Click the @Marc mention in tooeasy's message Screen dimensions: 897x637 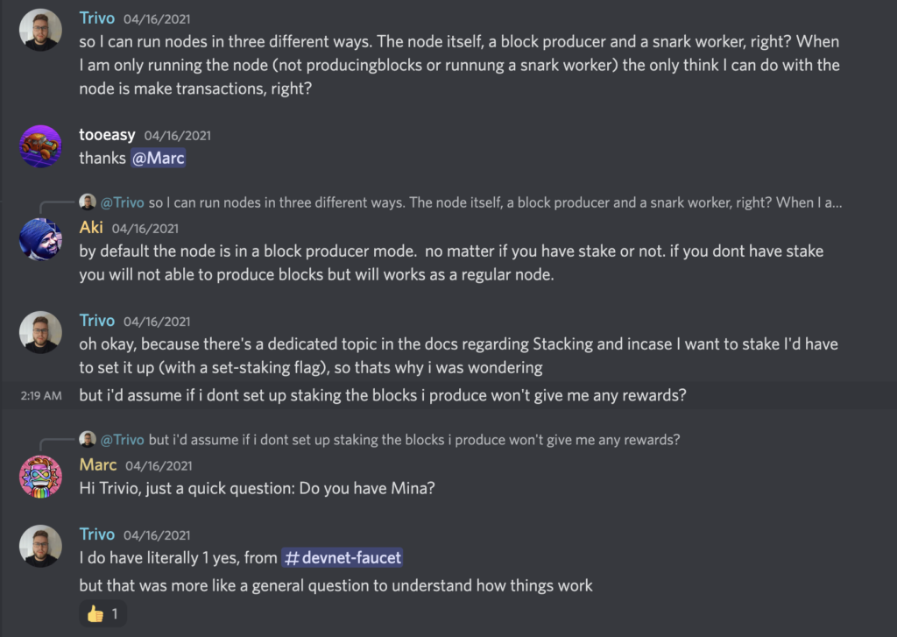pos(158,159)
